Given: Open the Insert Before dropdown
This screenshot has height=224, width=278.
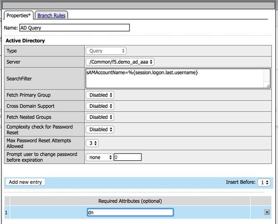Looking at the screenshot, I should pos(264,182).
